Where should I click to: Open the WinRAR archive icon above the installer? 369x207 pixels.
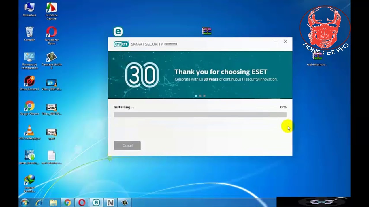click(207, 31)
